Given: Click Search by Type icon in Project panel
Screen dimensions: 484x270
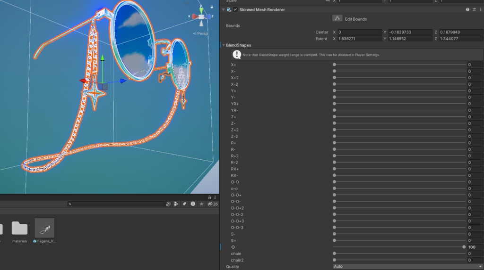Looking at the screenshot, I should 176,204.
